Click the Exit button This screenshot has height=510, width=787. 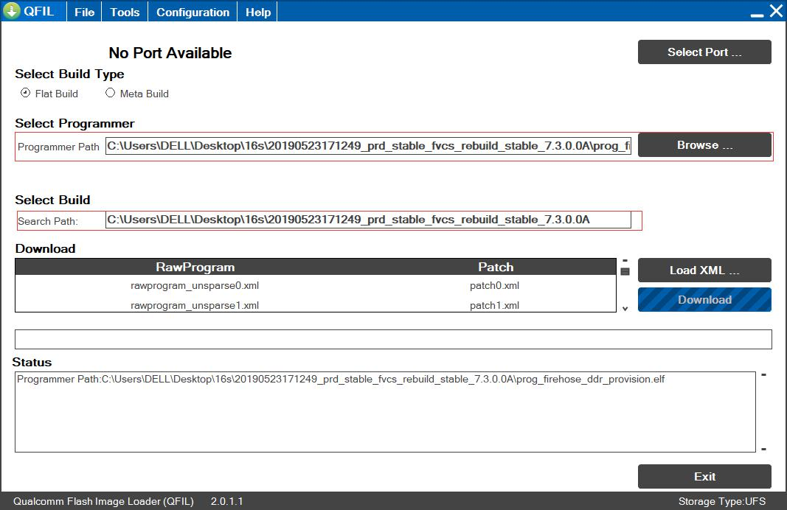point(704,476)
